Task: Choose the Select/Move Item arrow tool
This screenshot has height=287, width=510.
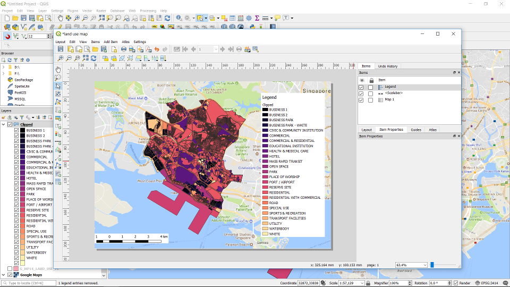Action: (58, 86)
